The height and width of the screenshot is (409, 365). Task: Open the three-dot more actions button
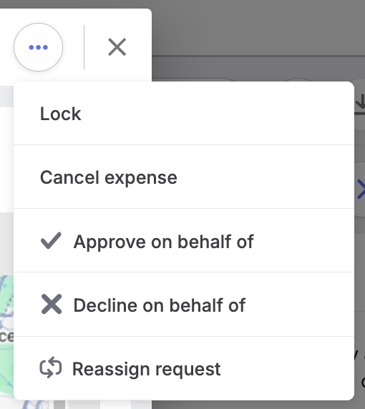click(39, 47)
